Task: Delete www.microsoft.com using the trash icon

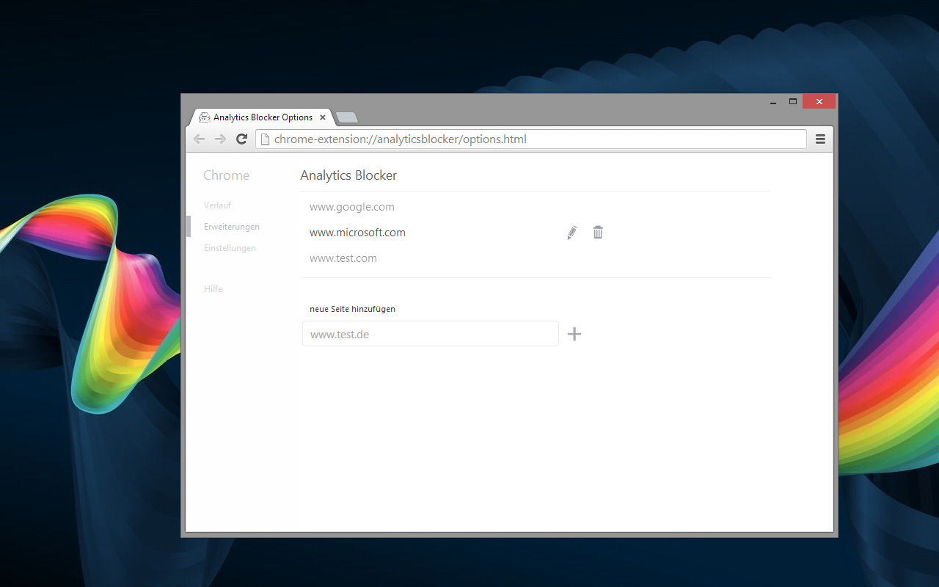Action: pyautogui.click(x=598, y=232)
